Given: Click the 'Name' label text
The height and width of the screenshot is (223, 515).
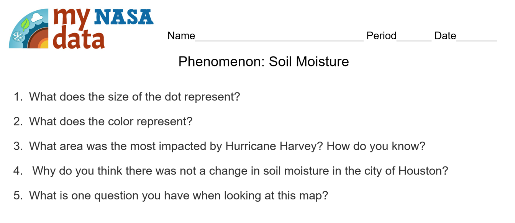Looking at the screenshot, I should pyautogui.click(x=181, y=36).
